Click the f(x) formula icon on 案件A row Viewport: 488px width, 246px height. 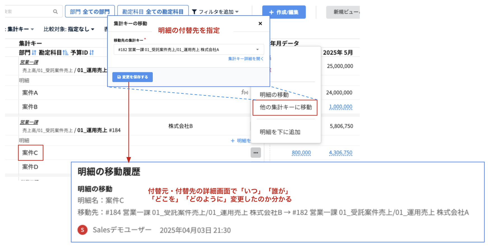245,92
